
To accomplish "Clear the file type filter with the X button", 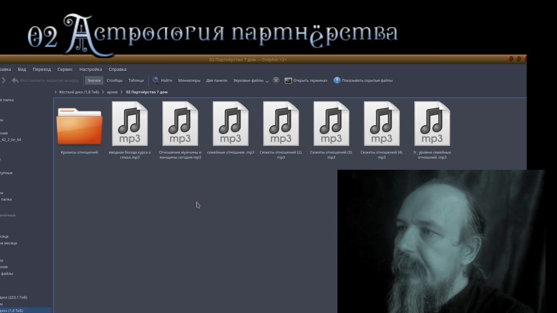I will tap(276, 80).
